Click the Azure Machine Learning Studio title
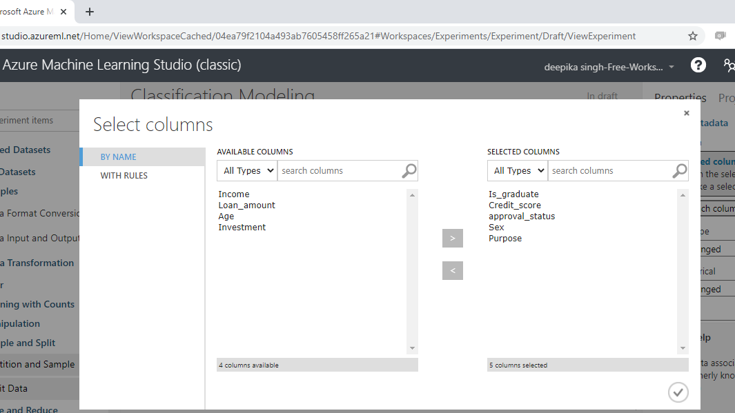Image resolution: width=735 pixels, height=413 pixels. (122, 65)
